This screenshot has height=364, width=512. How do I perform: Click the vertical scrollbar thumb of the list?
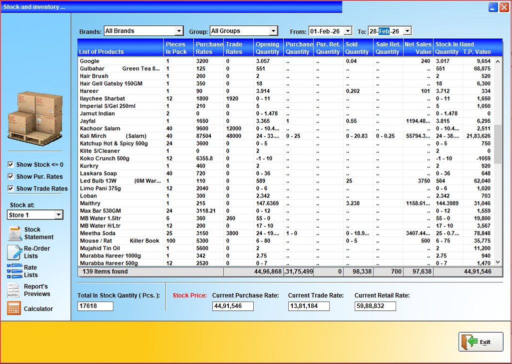[x=498, y=144]
